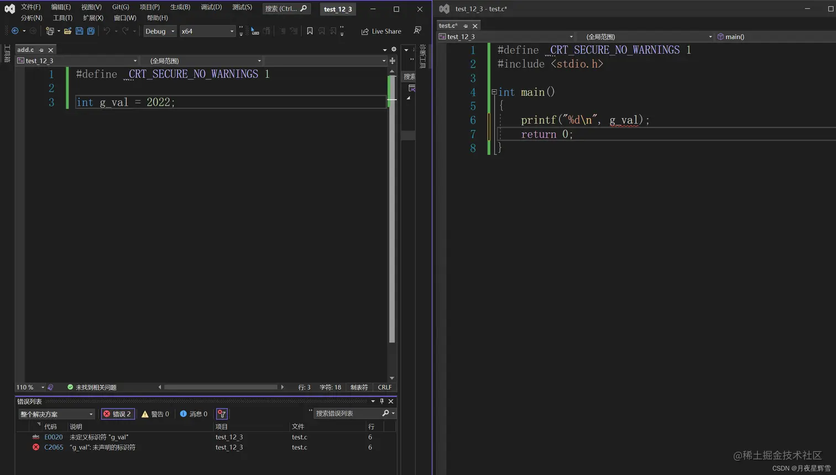Click the toggle bookmark icon in toolbar
The height and width of the screenshot is (475, 836).
point(310,31)
